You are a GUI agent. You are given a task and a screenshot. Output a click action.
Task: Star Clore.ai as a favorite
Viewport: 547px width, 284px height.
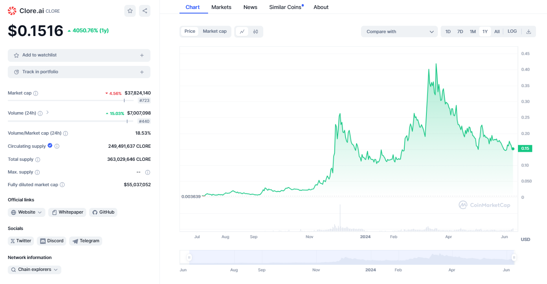tap(130, 11)
